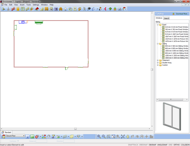
Task: Open the Settings menu
Action: 36,5
